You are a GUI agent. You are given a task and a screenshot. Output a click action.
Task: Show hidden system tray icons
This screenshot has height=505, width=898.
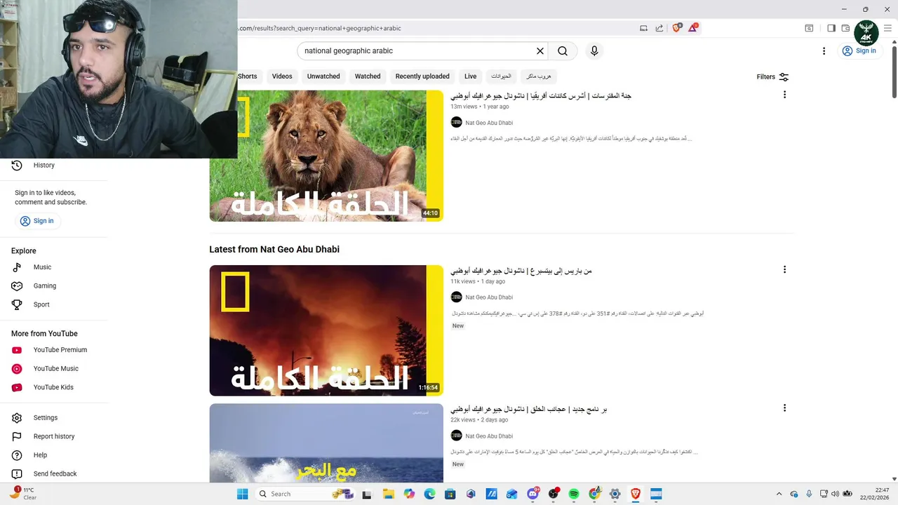click(779, 494)
